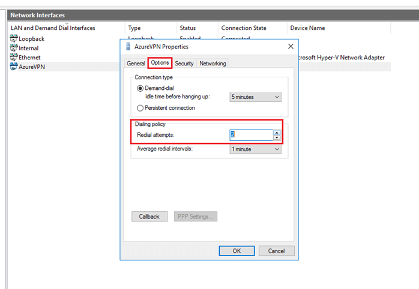This screenshot has height=289, width=419.
Task: Open the Idle time before hanging up dropdown
Action: click(x=256, y=97)
